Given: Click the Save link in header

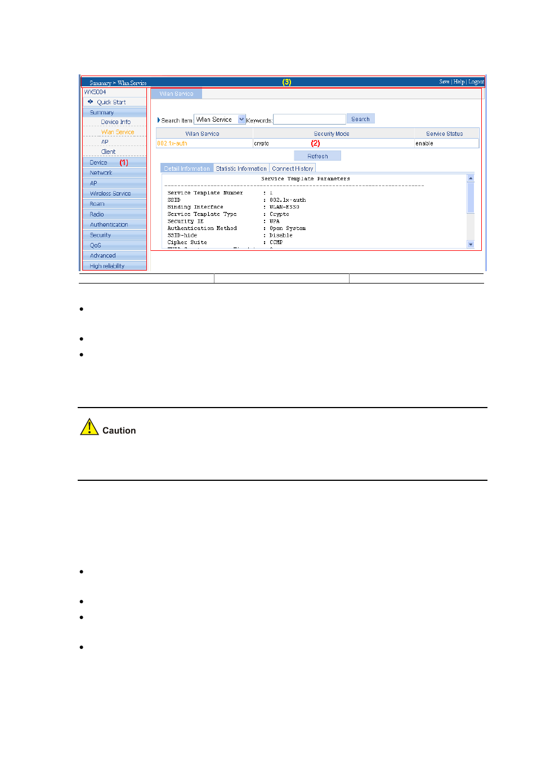Looking at the screenshot, I should coord(444,82).
